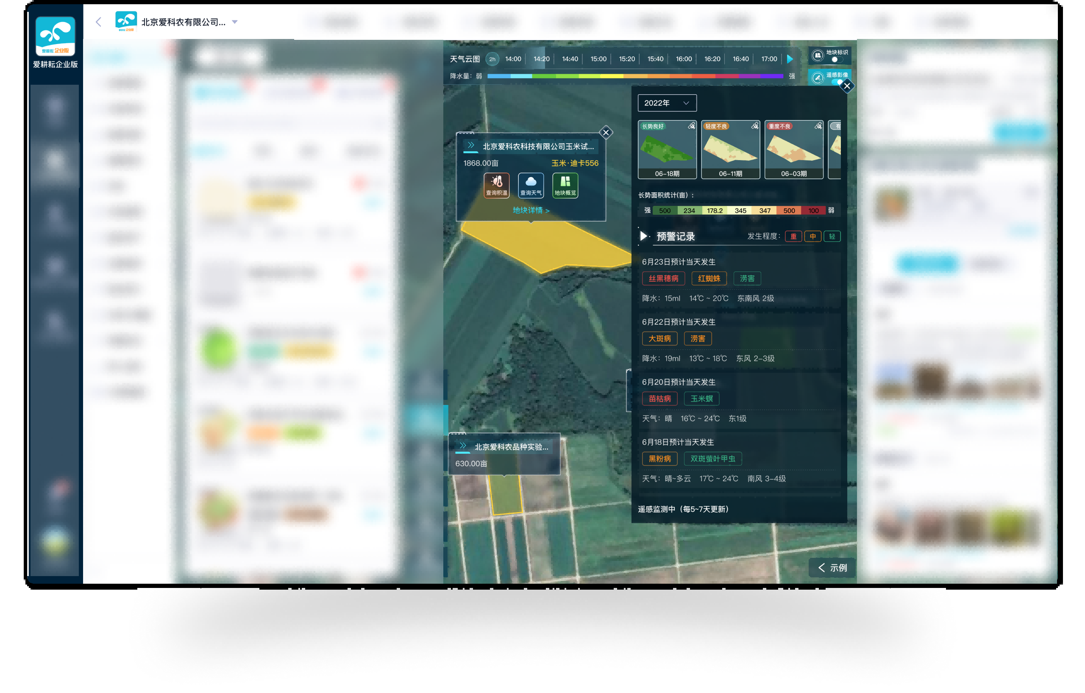
Task: Open the 地块概览 plot overview icon
Action: (565, 185)
